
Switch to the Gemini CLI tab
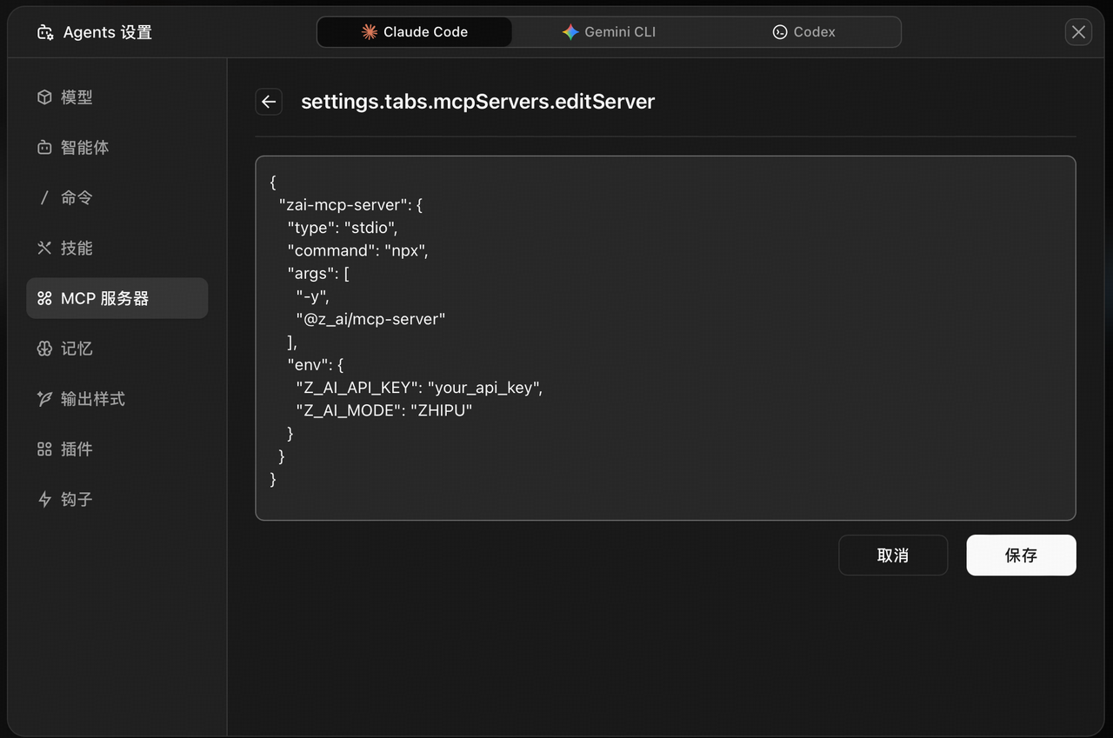pyautogui.click(x=610, y=32)
